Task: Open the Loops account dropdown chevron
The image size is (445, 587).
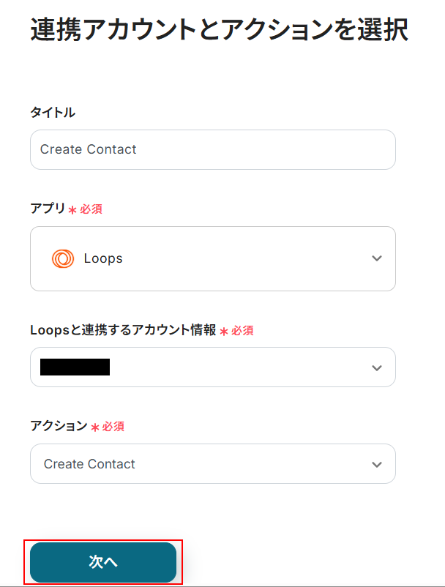Action: (x=376, y=367)
